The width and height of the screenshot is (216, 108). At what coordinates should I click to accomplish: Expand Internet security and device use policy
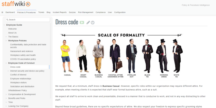click(8, 71)
